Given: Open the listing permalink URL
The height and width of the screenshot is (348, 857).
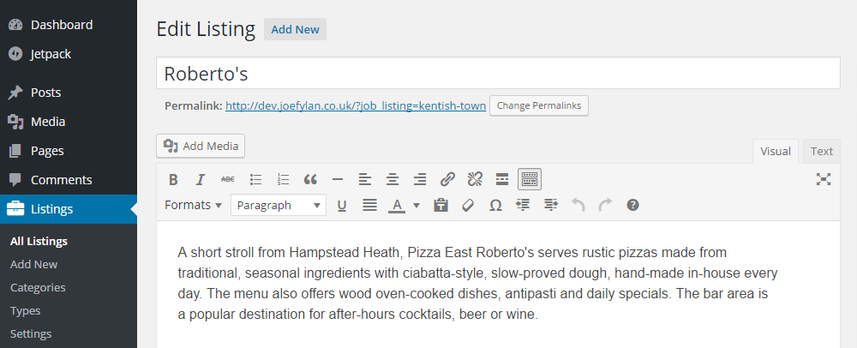Looking at the screenshot, I should 356,106.
